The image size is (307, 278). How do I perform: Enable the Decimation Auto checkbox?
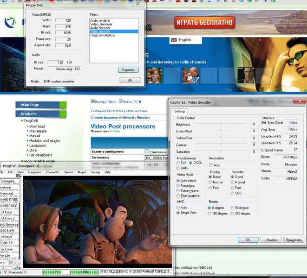coord(211,165)
